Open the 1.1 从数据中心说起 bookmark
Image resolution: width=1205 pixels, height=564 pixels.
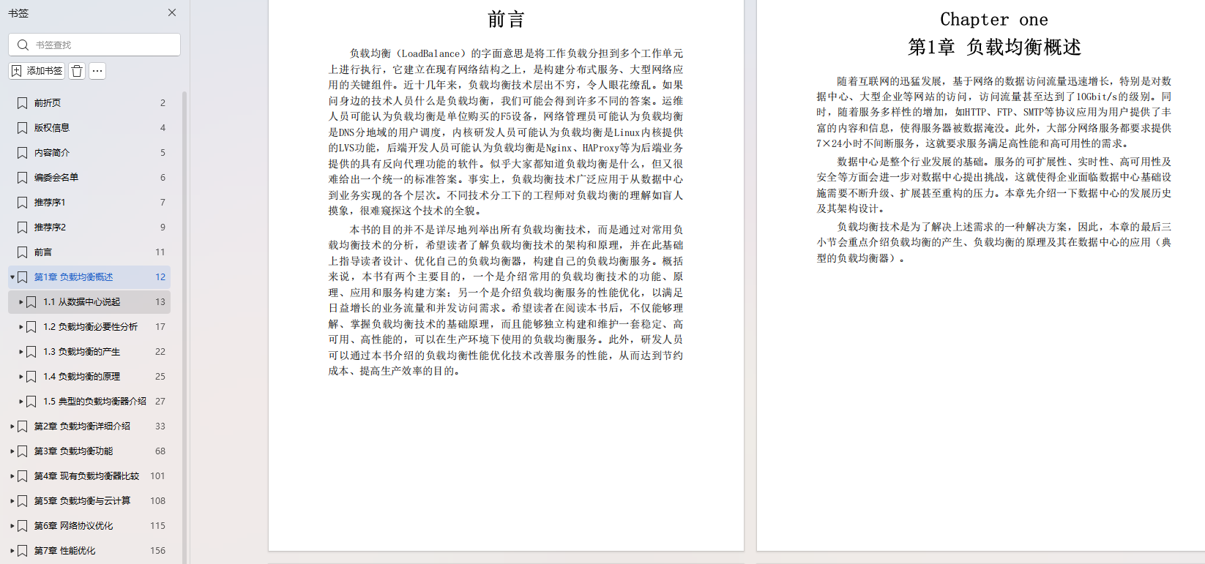point(81,302)
